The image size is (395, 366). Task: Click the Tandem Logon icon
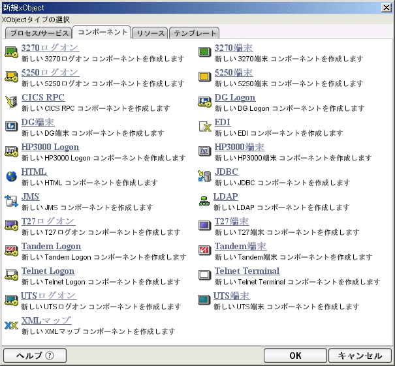11,251
